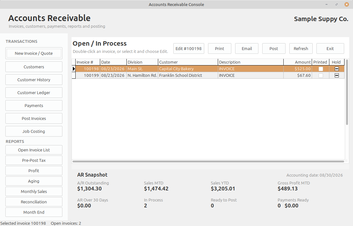Toggle Hold checkbox for Franklin School District
The height and width of the screenshot is (226, 353).
337,75
